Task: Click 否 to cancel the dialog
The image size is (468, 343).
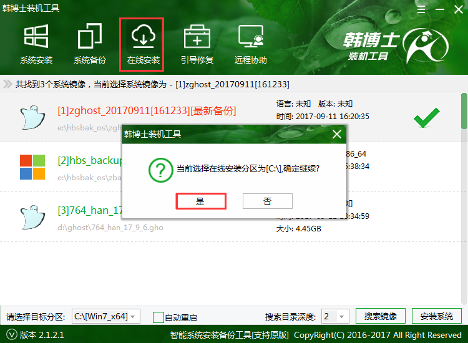Action: coord(267,201)
